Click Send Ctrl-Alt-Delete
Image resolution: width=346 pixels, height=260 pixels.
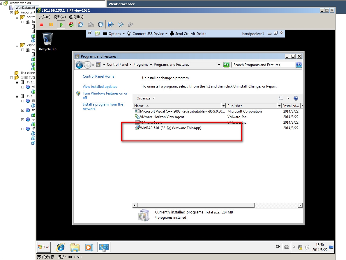[188, 33]
